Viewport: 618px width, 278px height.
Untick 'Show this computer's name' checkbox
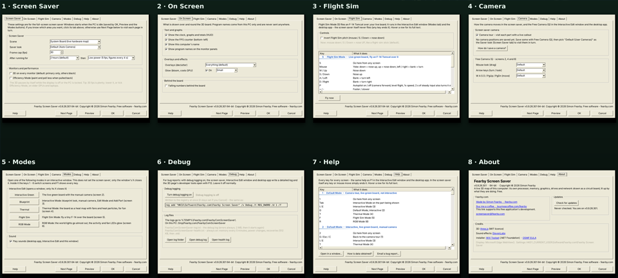point(166,44)
